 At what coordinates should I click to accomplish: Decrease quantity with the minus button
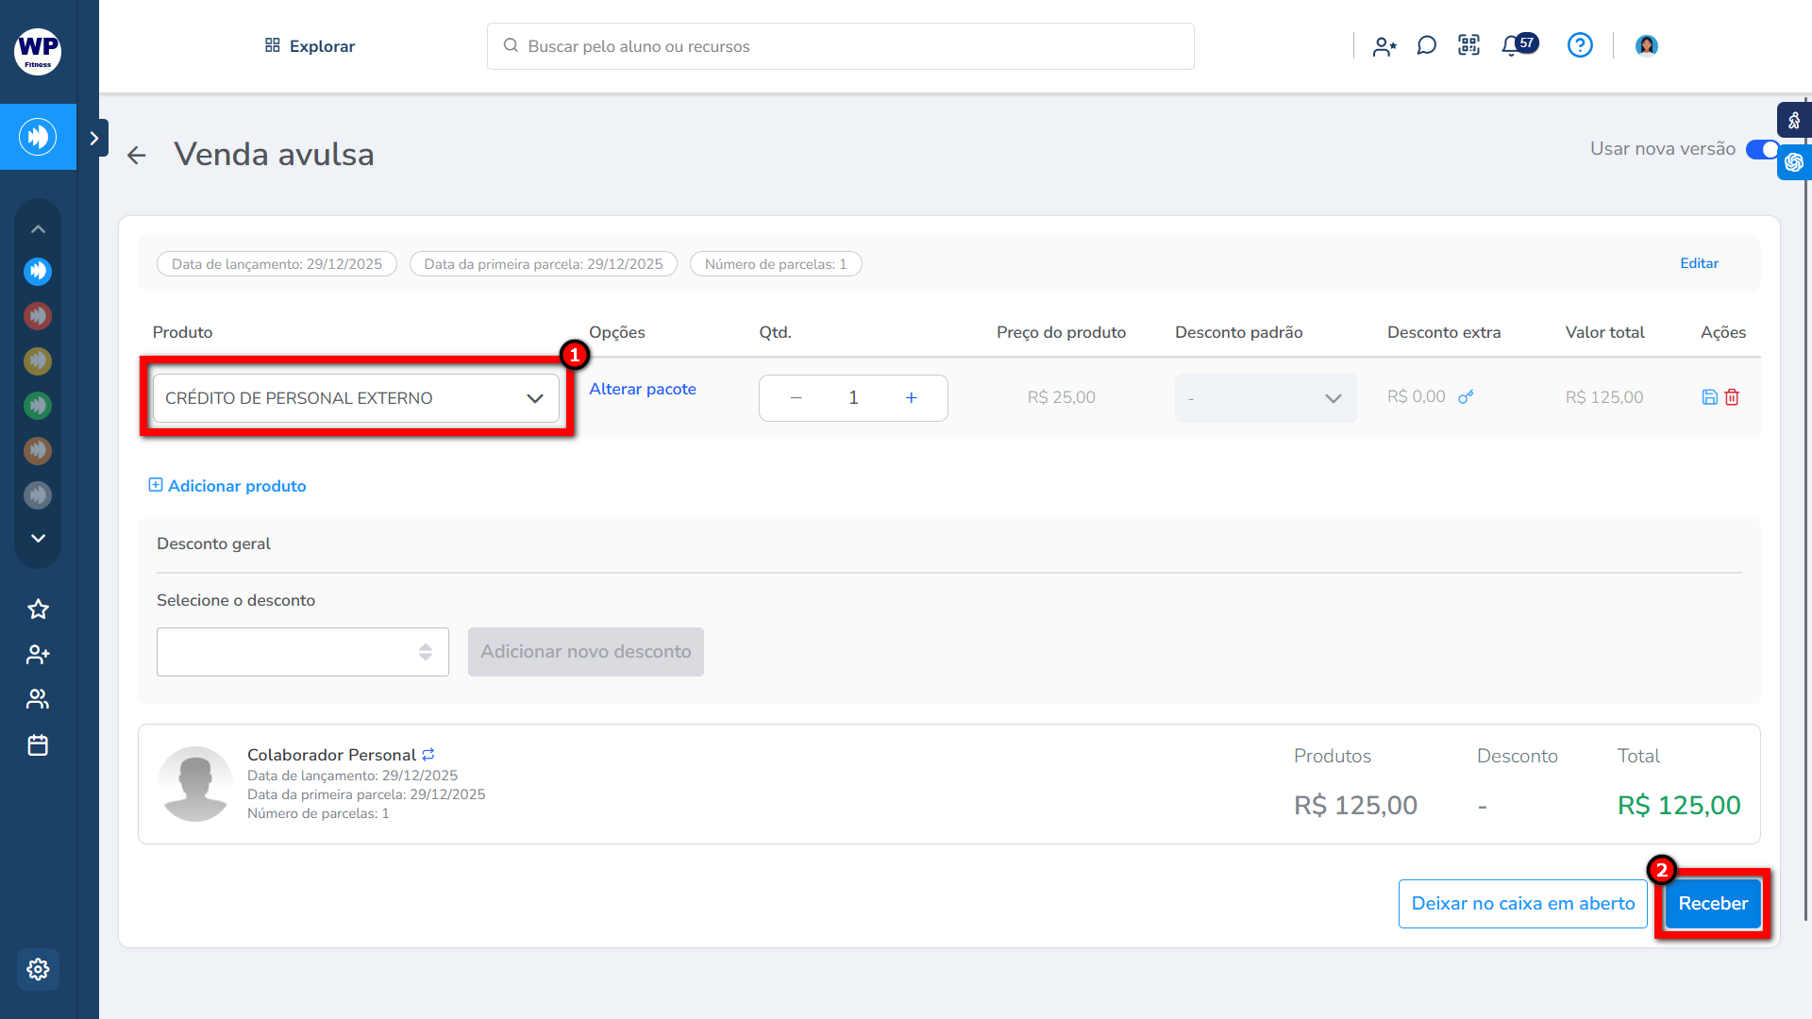tap(796, 398)
